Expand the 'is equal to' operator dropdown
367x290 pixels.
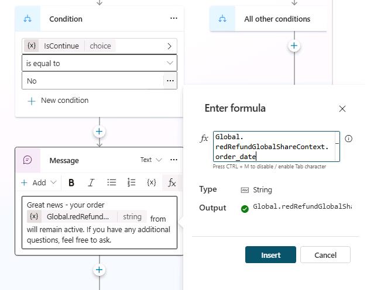[x=100, y=63]
